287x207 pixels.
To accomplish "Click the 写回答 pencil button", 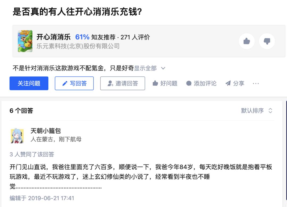I will pyautogui.click(x=74, y=83).
